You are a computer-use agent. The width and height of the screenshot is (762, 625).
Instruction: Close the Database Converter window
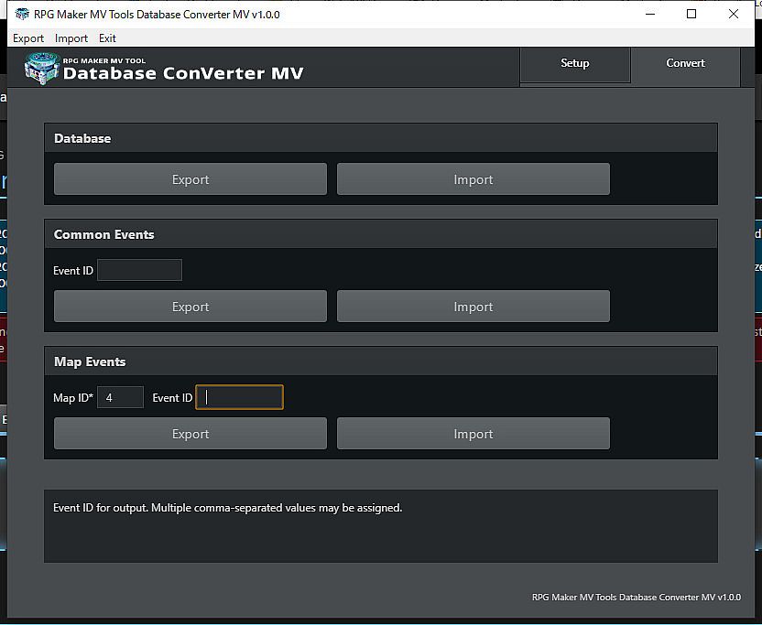coord(734,14)
